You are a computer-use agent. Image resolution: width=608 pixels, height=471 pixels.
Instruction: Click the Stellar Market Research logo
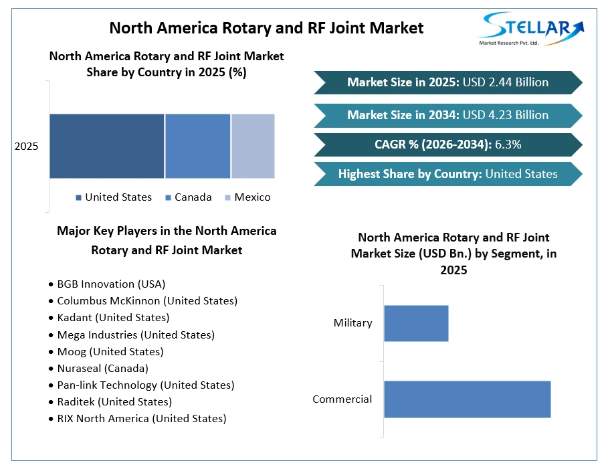(x=530, y=29)
